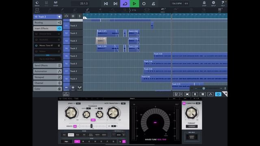Select the Track 2 (50) audio clip
This screenshot has width=260, height=146.
click(x=108, y=48)
